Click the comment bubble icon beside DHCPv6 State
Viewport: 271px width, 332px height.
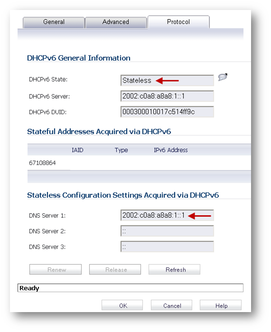click(x=223, y=77)
